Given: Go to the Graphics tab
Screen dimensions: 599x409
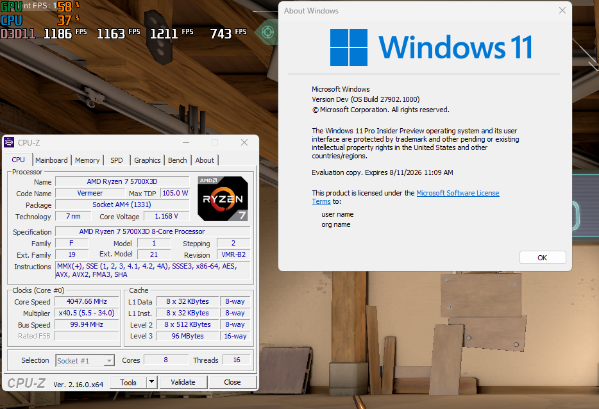Looking at the screenshot, I should (x=147, y=160).
